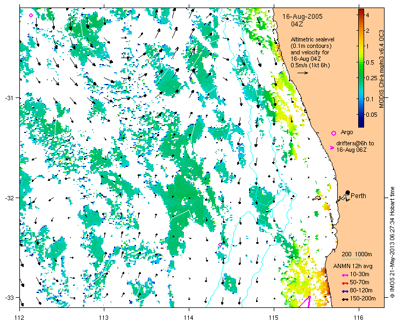
Task: Click the black 150-200m arrow legend symbol
Action: tap(345, 299)
